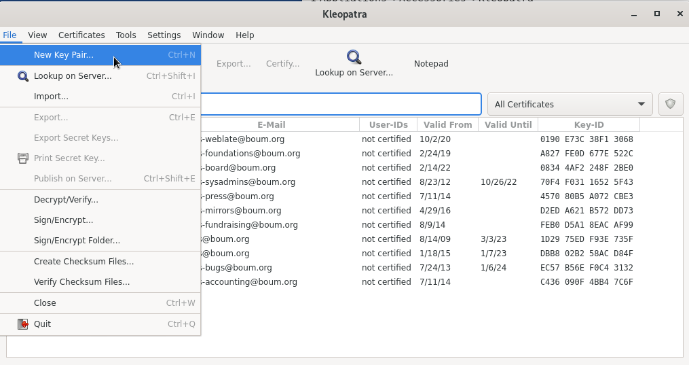Select Decrypt/Verify menu entry

66,200
